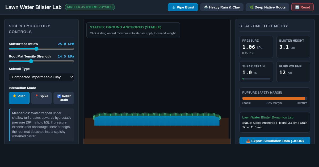Click the REAL-TIME TELEMETRY heading
Viewport: 319px width, 167px height.
coord(264,26)
